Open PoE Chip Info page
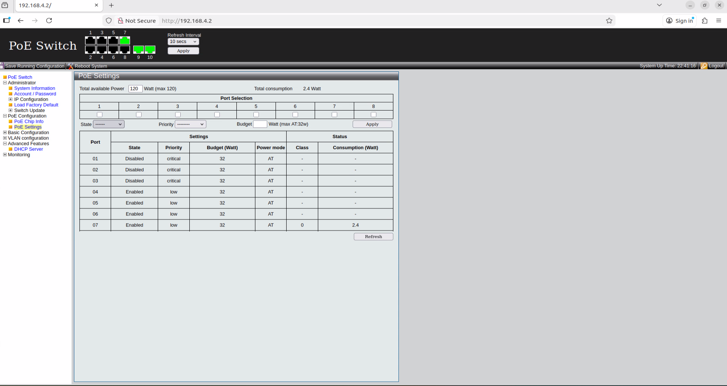 click(x=29, y=122)
